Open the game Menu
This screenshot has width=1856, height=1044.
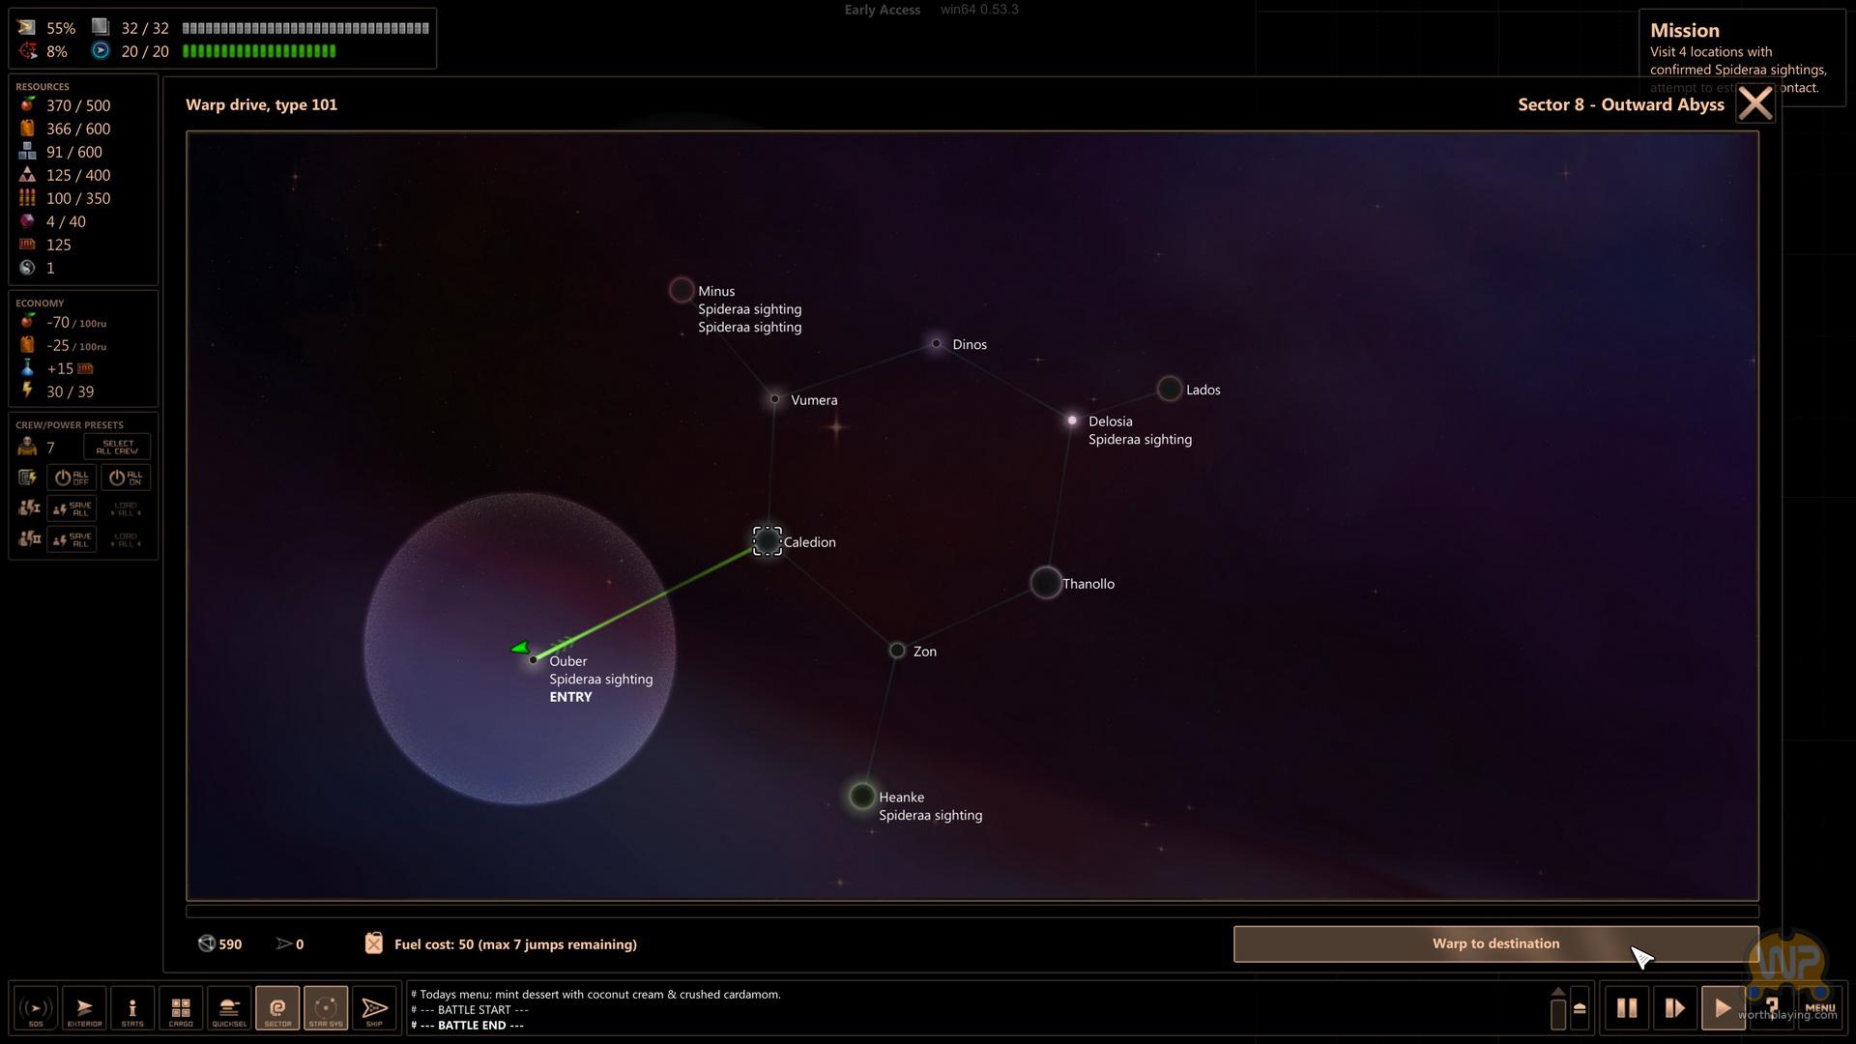(x=1819, y=1008)
